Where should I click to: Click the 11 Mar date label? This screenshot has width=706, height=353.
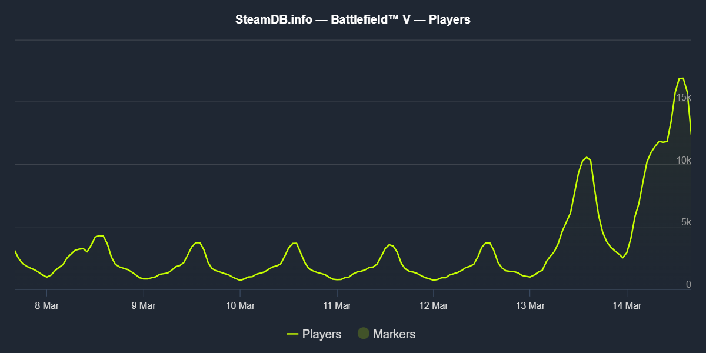pos(337,305)
